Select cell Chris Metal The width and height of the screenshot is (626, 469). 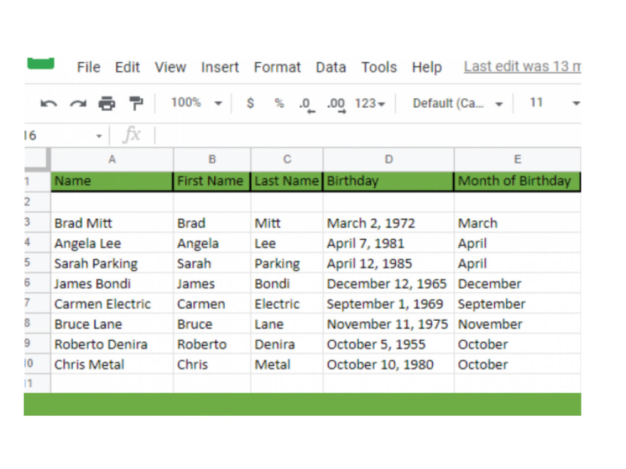click(112, 365)
